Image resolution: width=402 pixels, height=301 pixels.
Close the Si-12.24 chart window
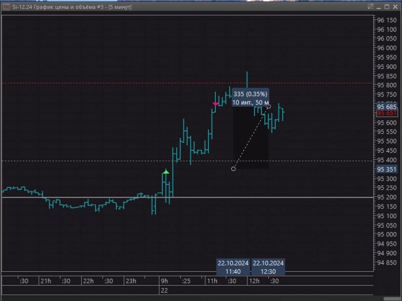[x=395, y=7]
